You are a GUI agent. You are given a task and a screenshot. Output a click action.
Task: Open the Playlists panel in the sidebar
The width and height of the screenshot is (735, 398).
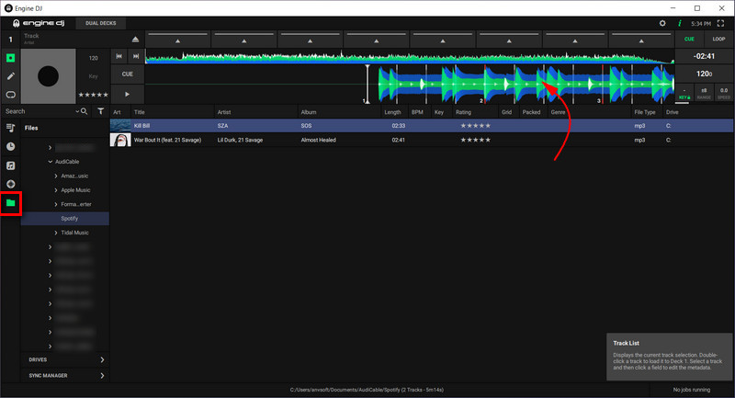pyautogui.click(x=10, y=128)
